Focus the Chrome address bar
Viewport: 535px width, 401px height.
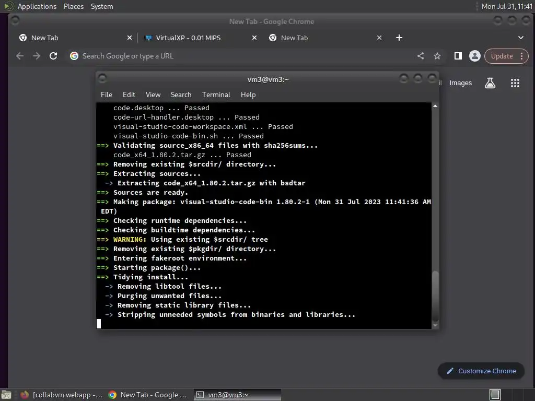click(x=239, y=56)
